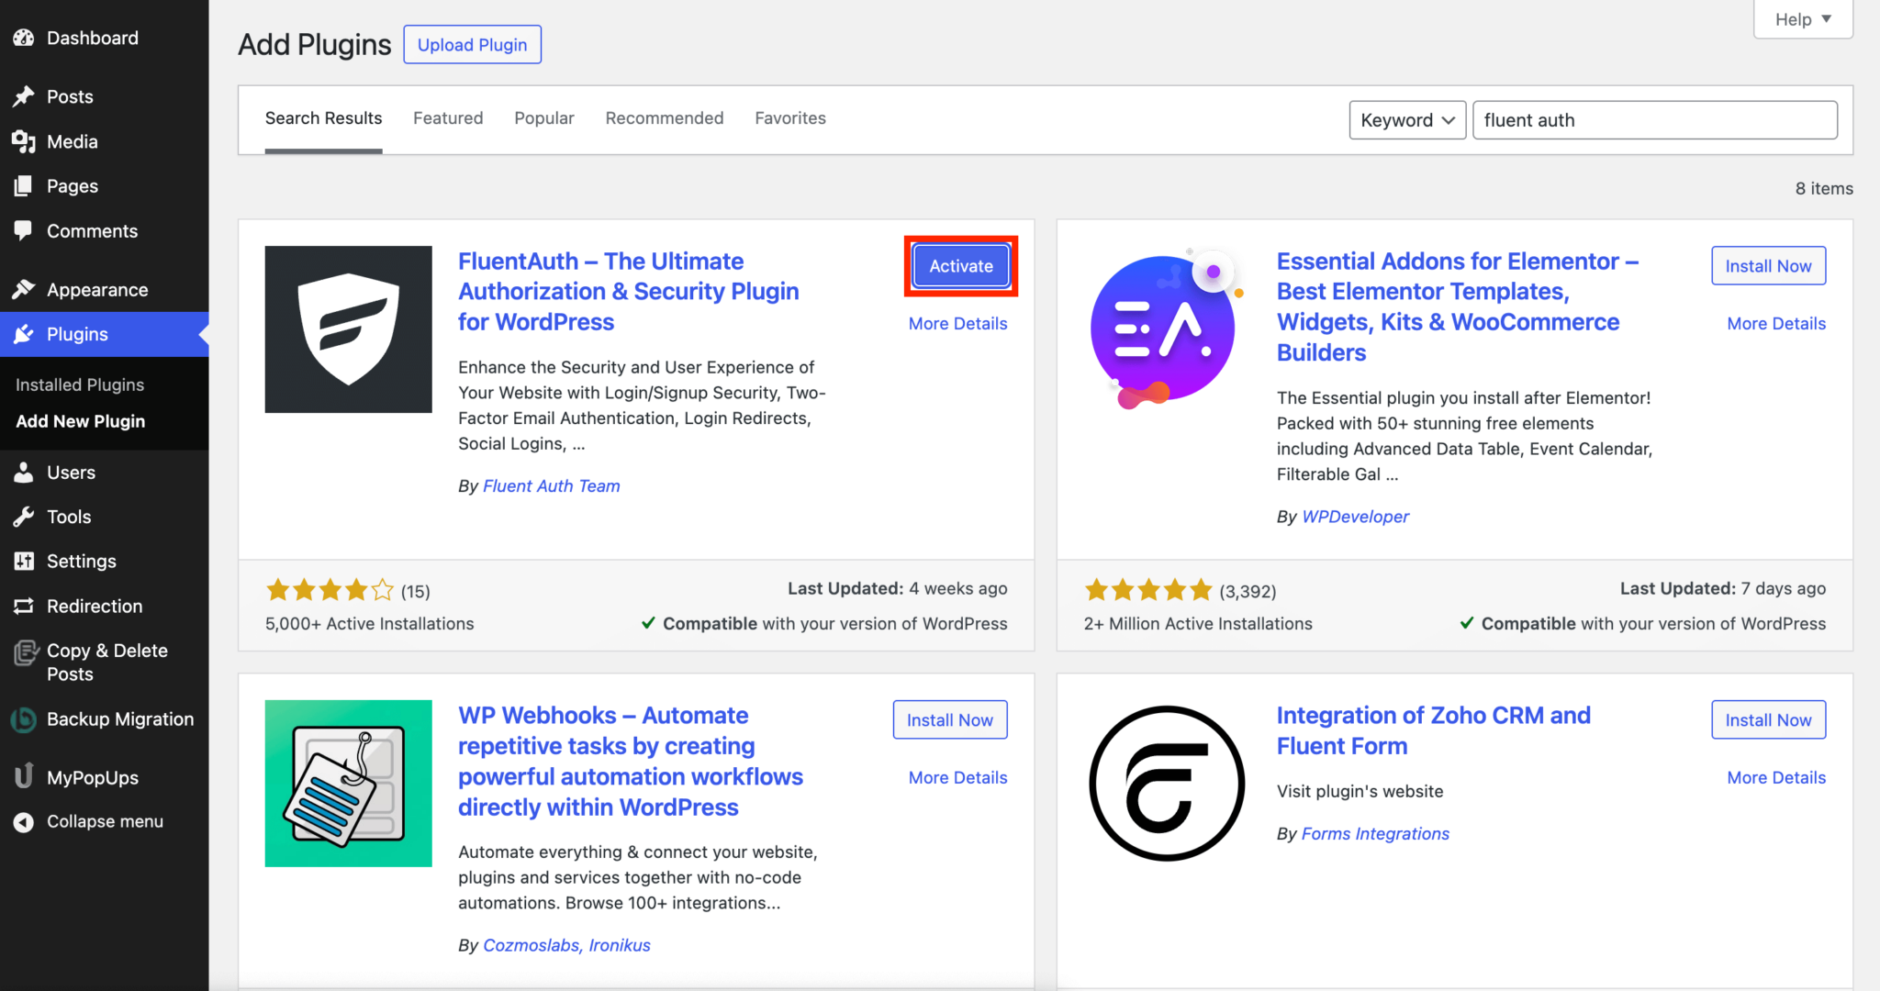Switch to the Featured tab

pos(448,118)
